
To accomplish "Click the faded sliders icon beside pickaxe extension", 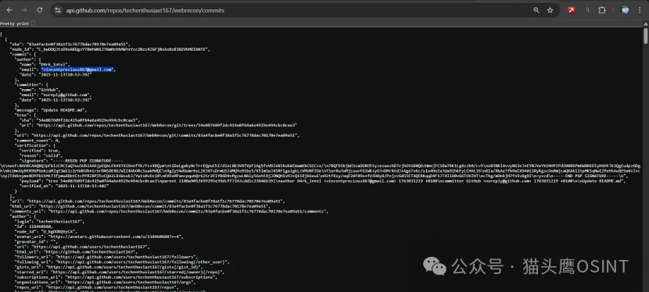I will [x=587, y=10].
